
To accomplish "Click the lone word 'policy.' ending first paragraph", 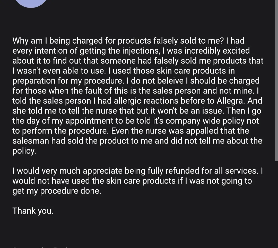I will [24, 151].
